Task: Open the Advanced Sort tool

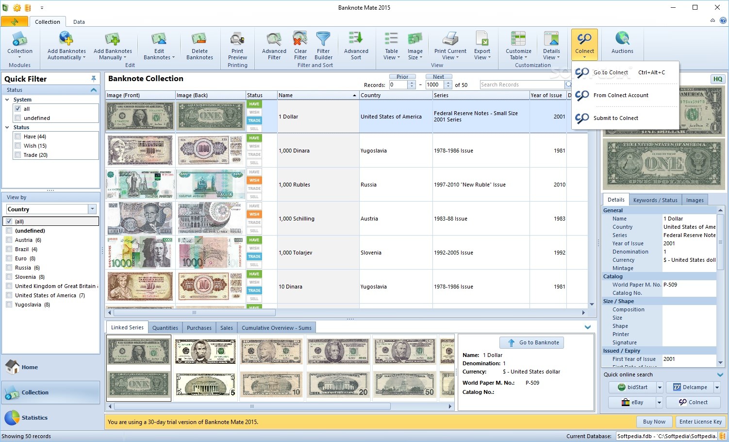Action: (356, 45)
